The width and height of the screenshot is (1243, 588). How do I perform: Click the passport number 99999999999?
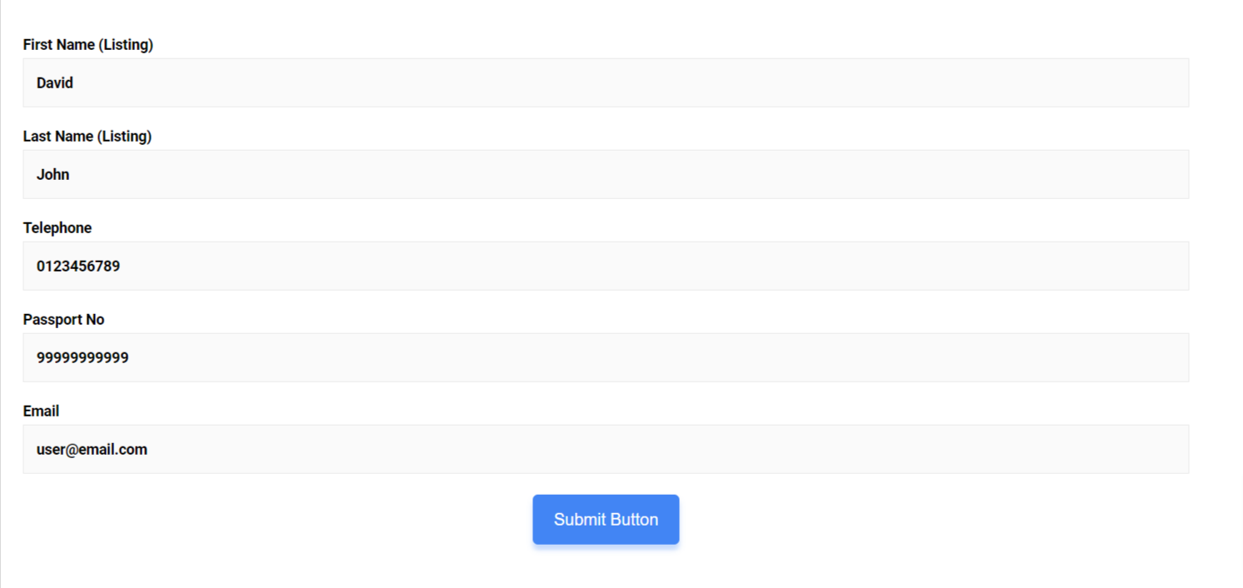[82, 358]
